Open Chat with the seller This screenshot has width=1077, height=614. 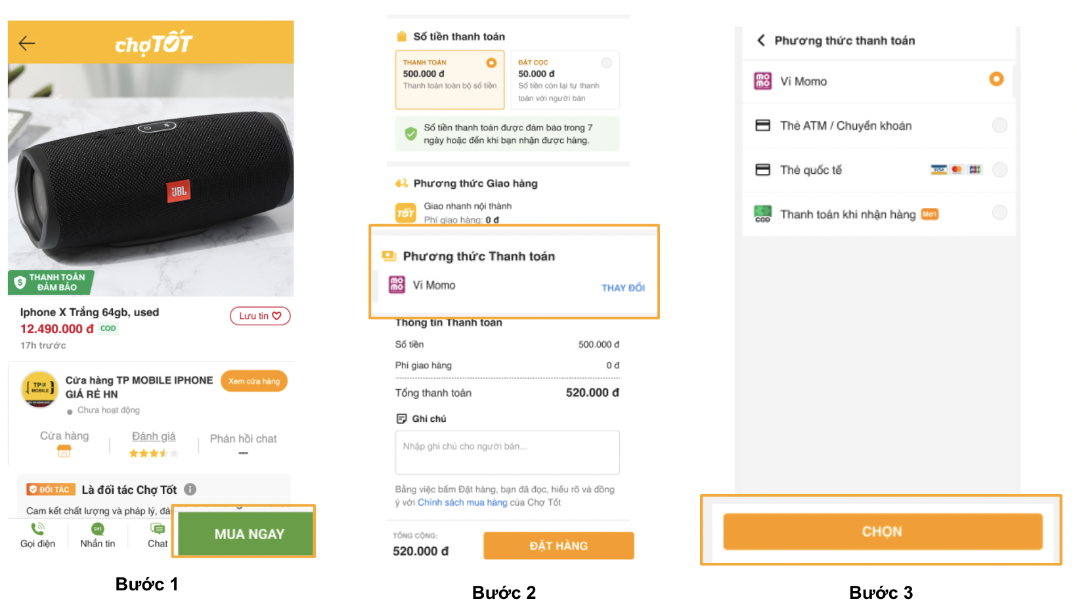point(158,535)
